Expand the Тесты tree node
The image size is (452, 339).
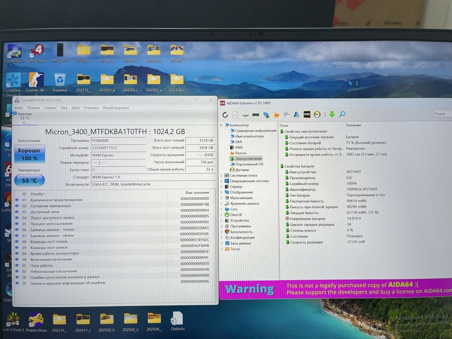221,249
